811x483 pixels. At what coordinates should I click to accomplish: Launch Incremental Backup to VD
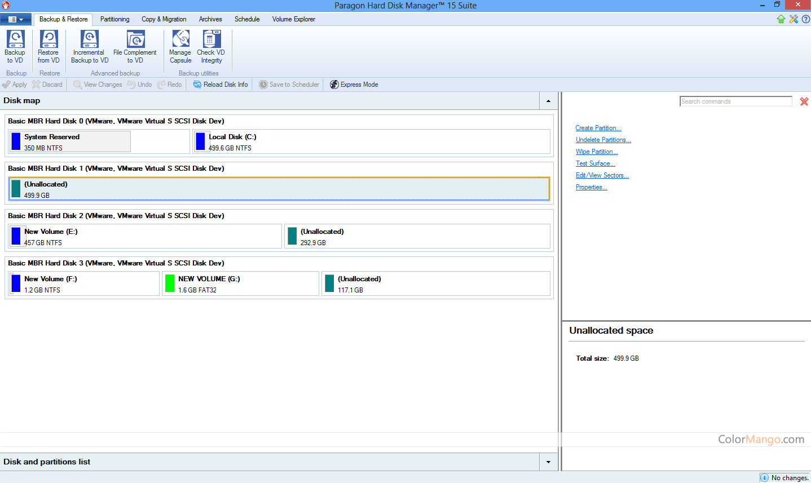pyautogui.click(x=90, y=47)
